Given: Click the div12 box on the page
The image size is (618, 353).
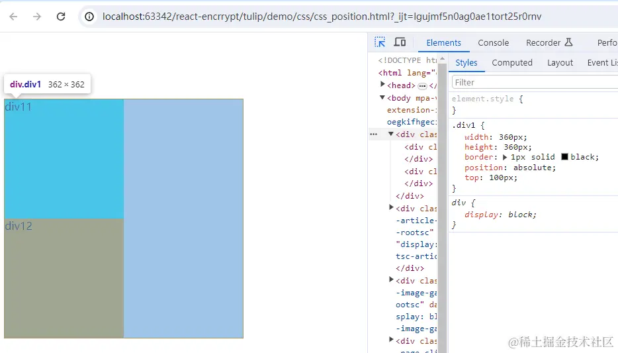Looking at the screenshot, I should point(64,278).
